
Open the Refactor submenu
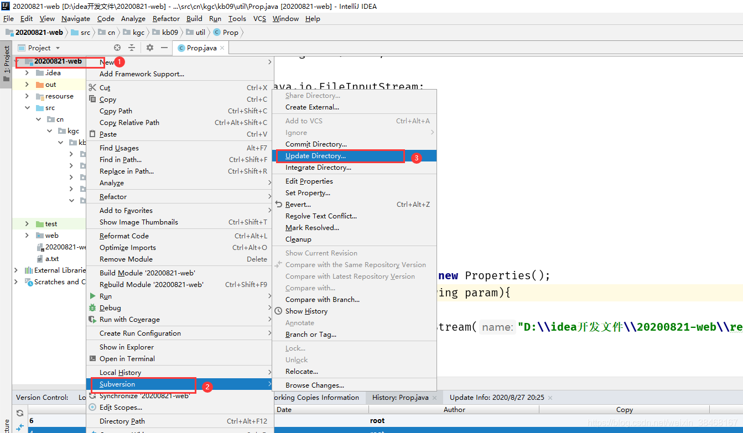point(180,196)
